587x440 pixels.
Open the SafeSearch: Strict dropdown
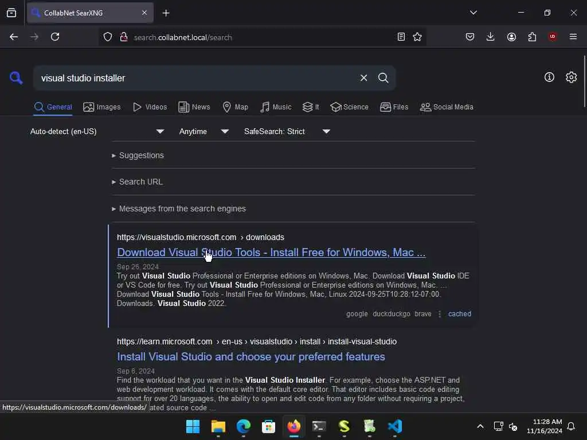pyautogui.click(x=287, y=131)
